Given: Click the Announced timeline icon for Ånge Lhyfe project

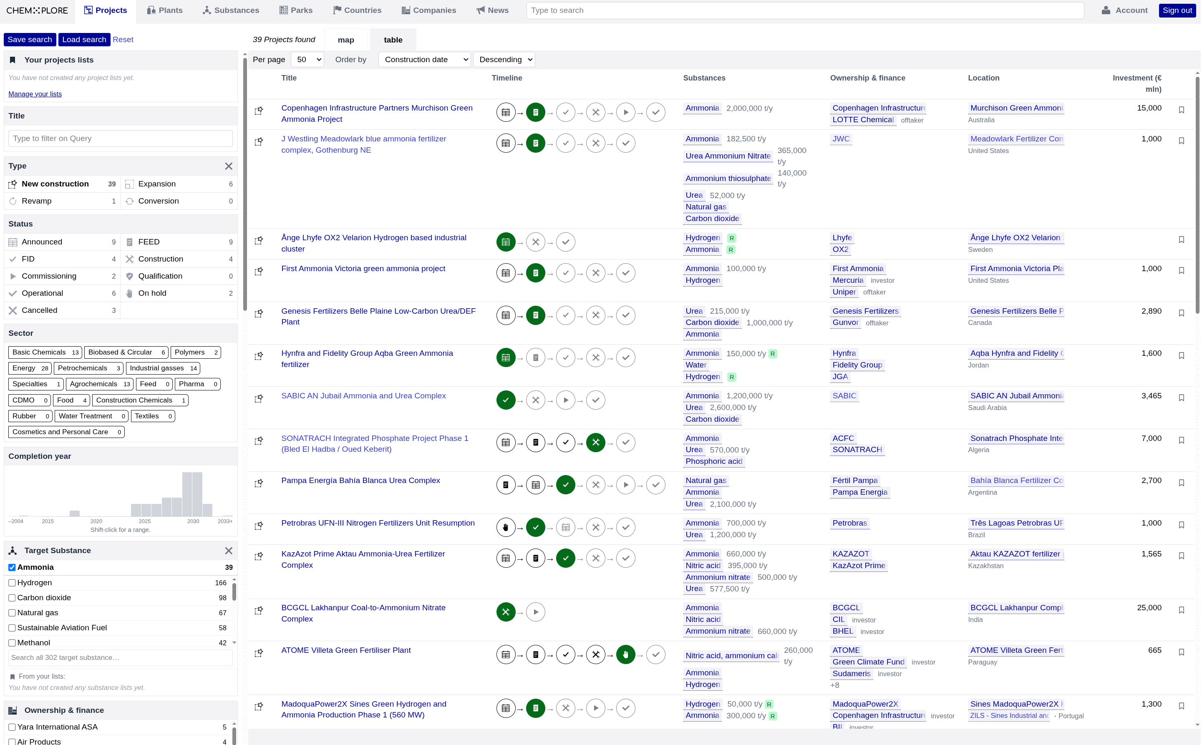Looking at the screenshot, I should tap(506, 242).
